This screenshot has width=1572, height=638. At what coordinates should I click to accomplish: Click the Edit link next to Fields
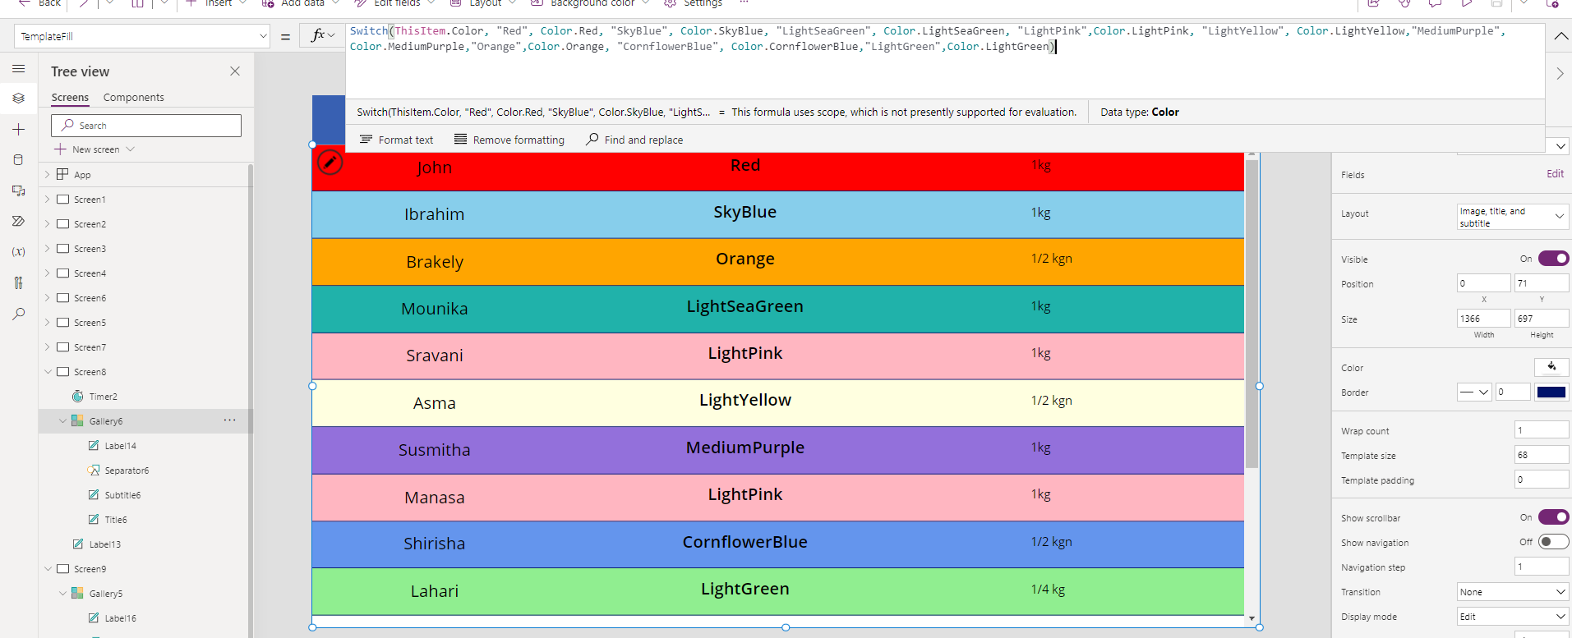1555,174
